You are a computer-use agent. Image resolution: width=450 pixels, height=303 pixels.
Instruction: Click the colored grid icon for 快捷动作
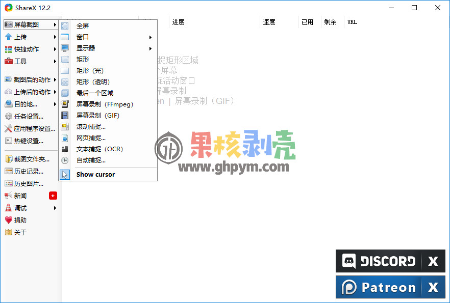pyautogui.click(x=9, y=49)
